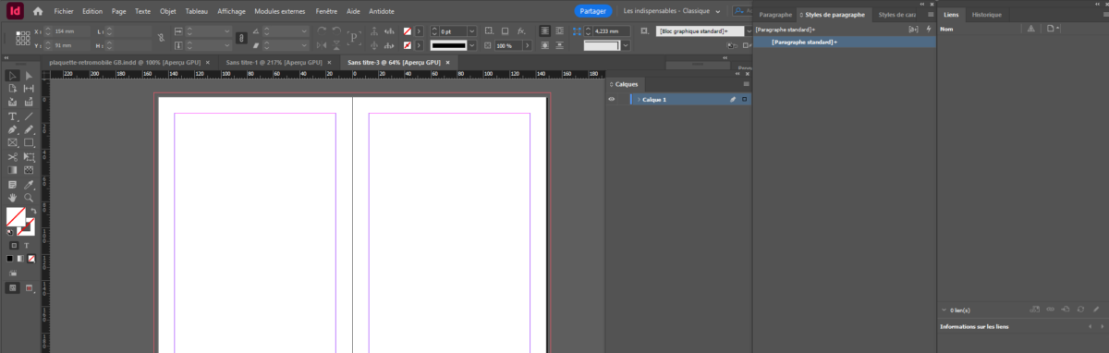Open the Objet menu
Image resolution: width=1109 pixels, height=353 pixels.
[x=168, y=11]
